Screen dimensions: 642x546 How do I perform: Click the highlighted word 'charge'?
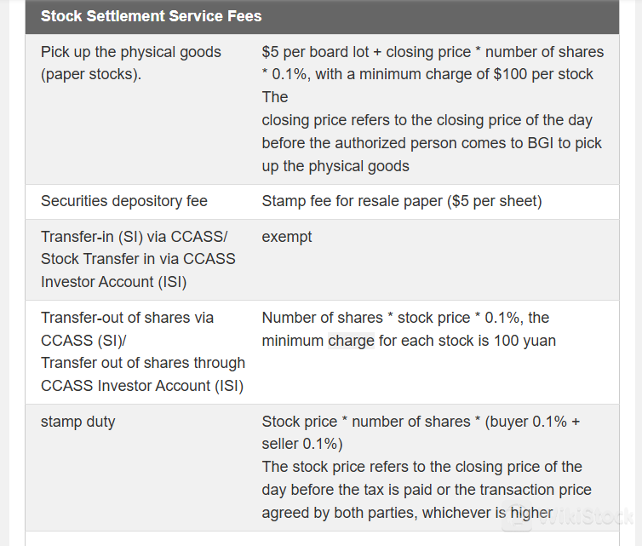point(351,341)
